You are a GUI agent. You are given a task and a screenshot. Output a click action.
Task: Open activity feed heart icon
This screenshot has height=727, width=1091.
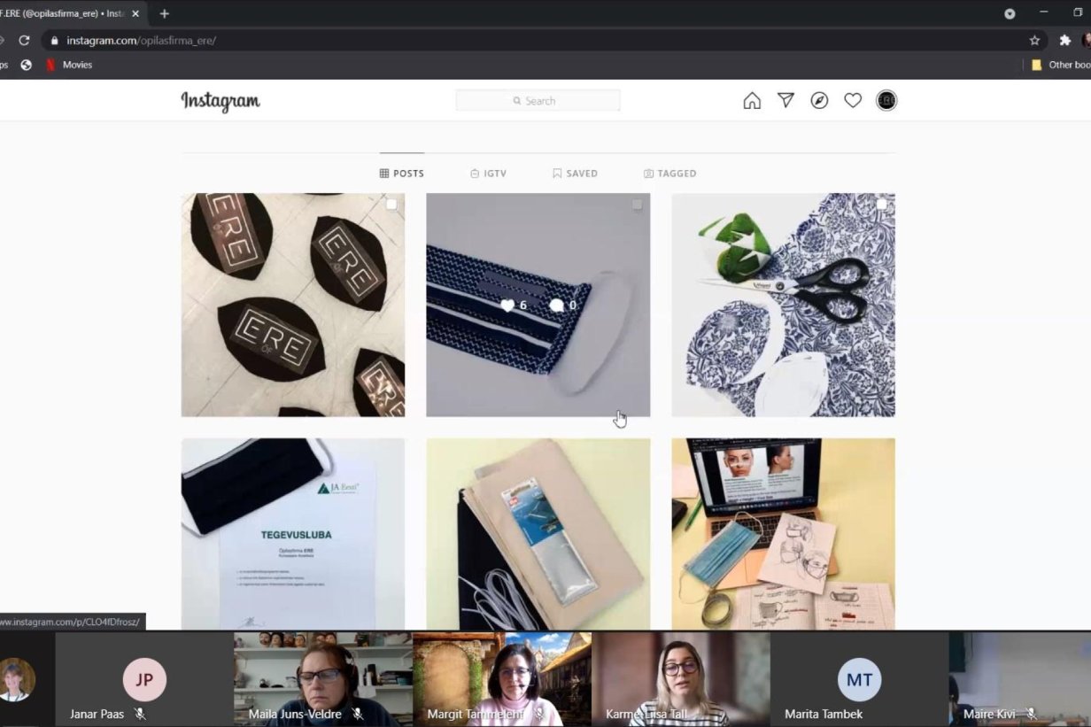[853, 101]
